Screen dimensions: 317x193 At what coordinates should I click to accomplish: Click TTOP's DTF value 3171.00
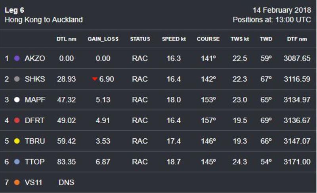point(297,162)
